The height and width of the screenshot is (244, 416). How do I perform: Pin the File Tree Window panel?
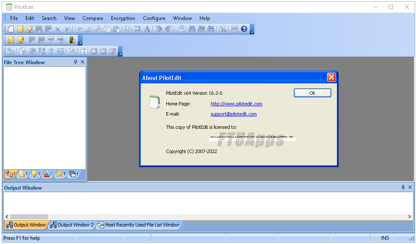pyautogui.click(x=75, y=62)
